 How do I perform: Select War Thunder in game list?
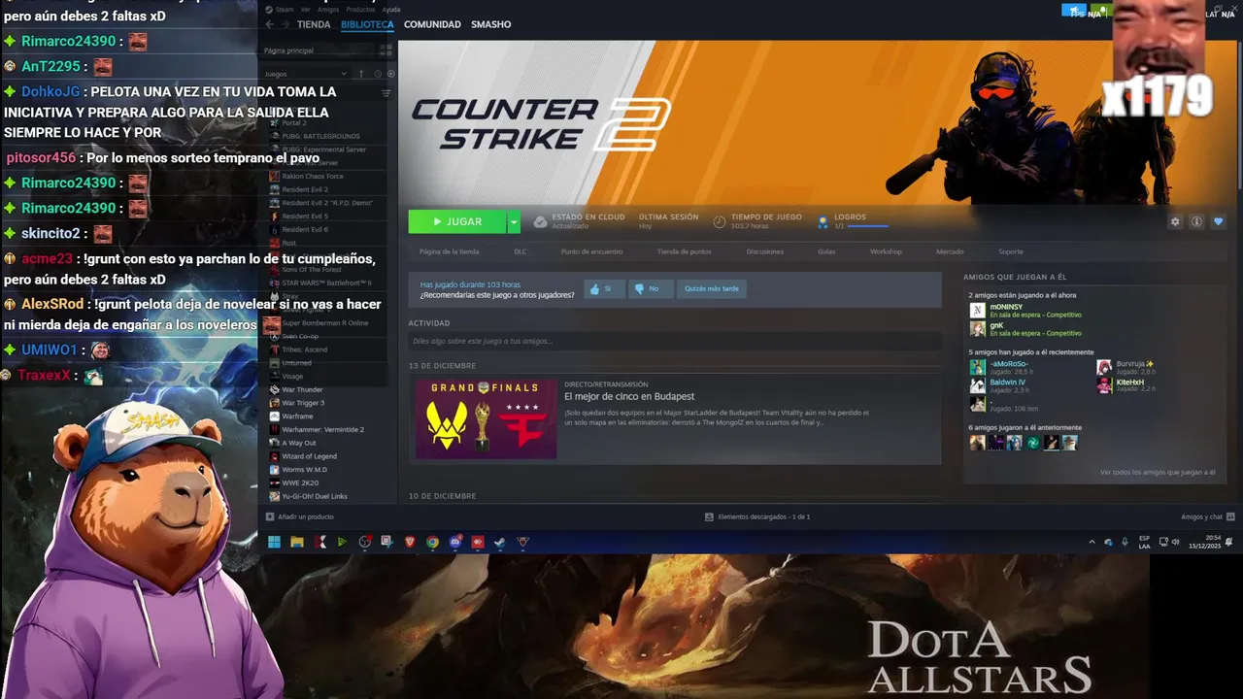tap(302, 389)
